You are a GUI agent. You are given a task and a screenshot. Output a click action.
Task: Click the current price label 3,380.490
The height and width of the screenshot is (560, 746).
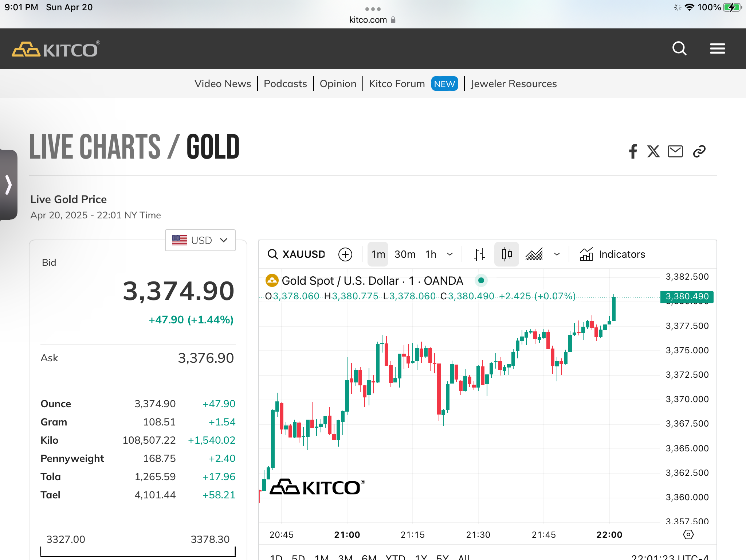pyautogui.click(x=687, y=296)
